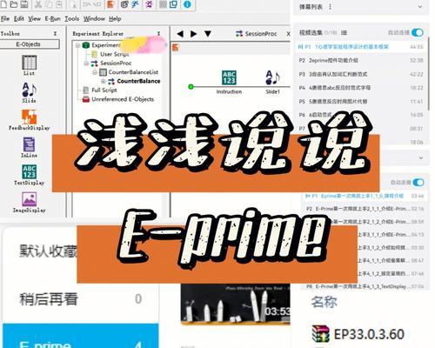The image size is (435, 348).
Task: Toggle the lower autoplay switch above the Eprime playlist
Action: 418,183
